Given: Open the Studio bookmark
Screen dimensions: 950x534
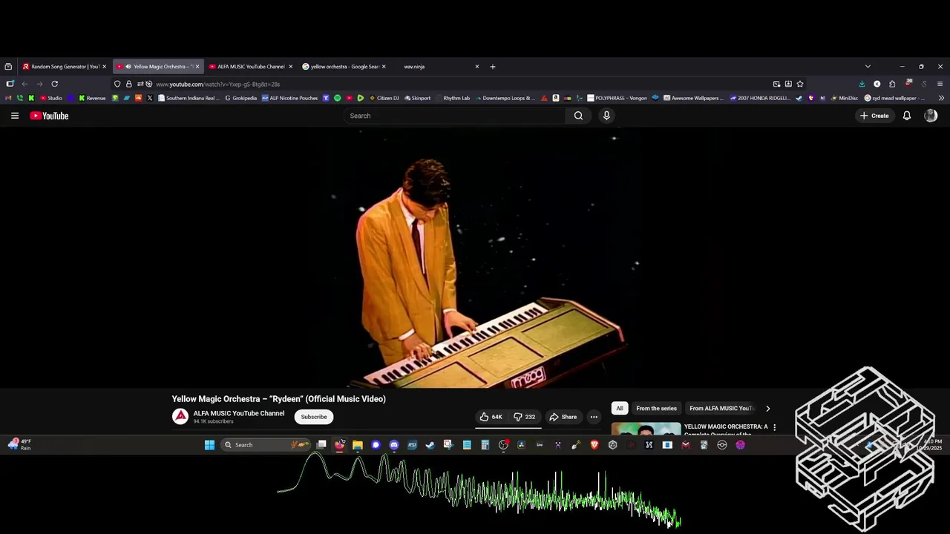Looking at the screenshot, I should 51,98.
